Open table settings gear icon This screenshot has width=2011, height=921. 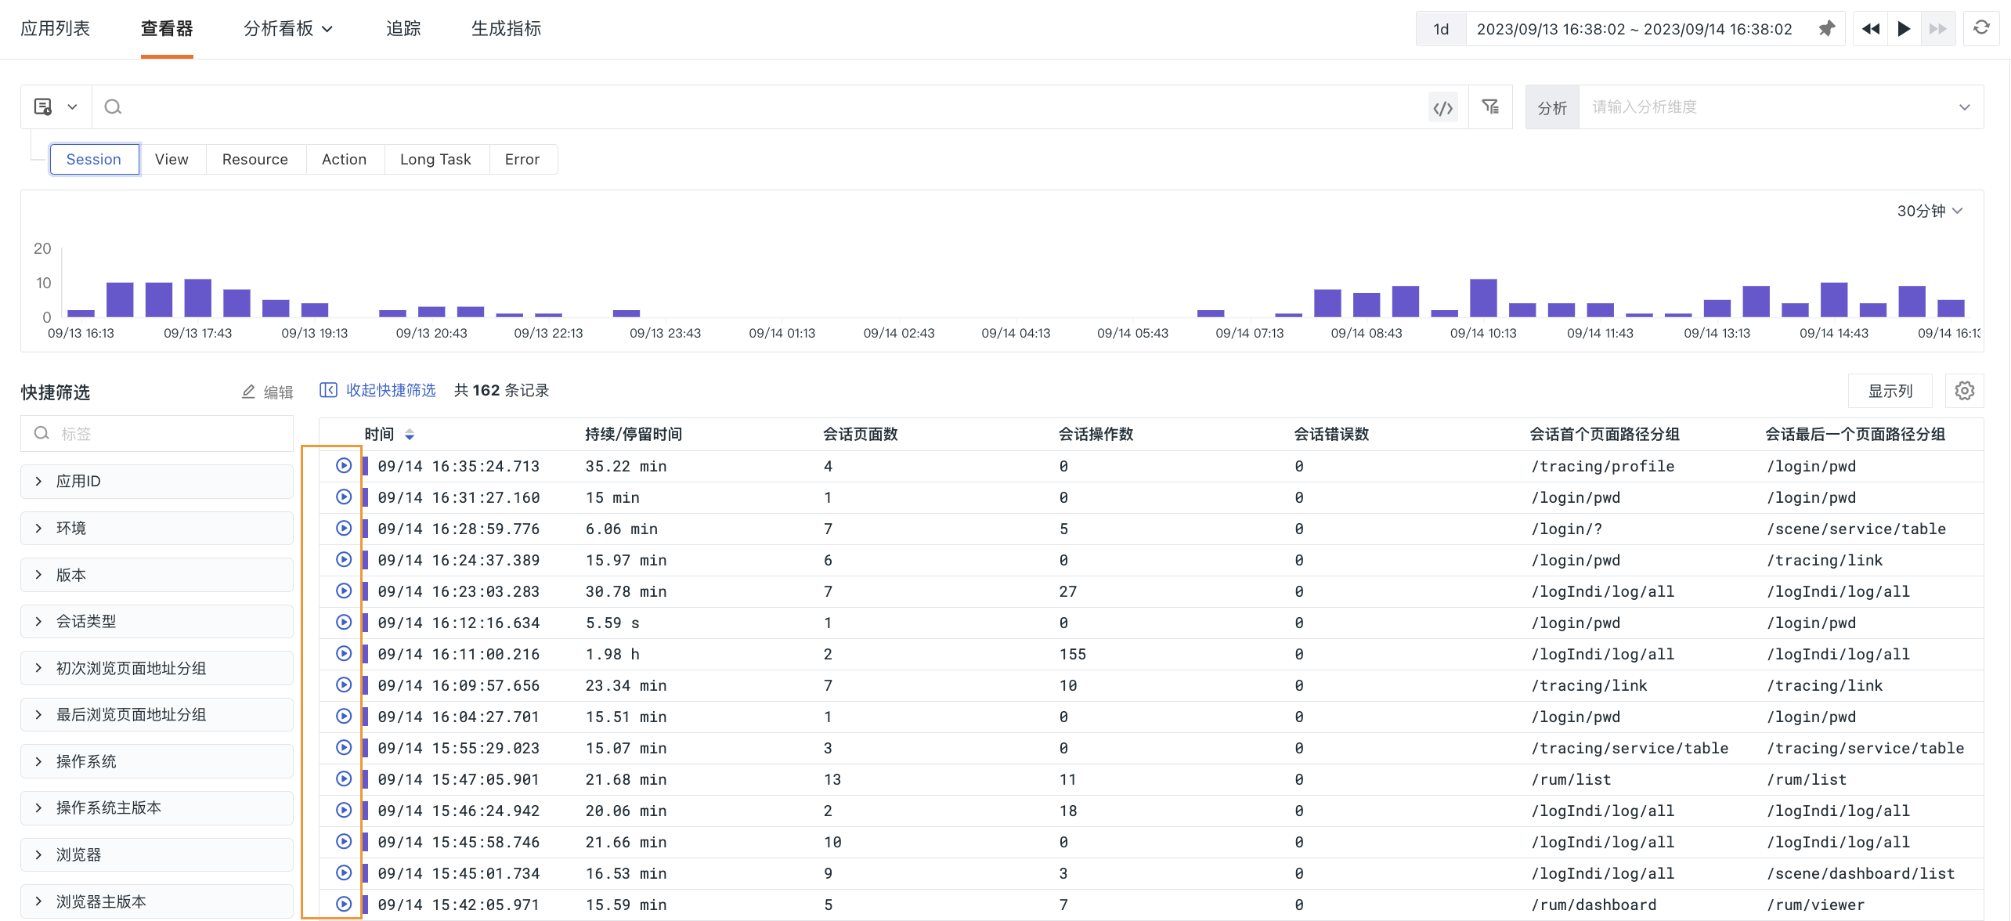click(1964, 391)
